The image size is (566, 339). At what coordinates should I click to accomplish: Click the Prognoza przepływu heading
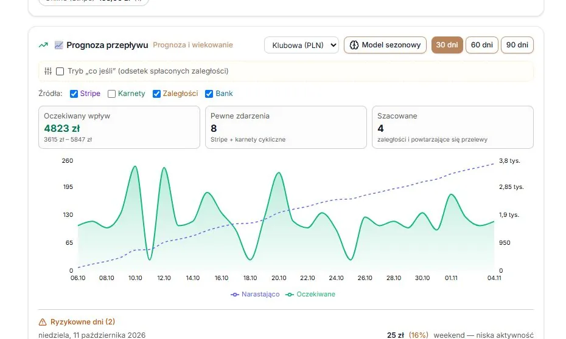(107, 45)
